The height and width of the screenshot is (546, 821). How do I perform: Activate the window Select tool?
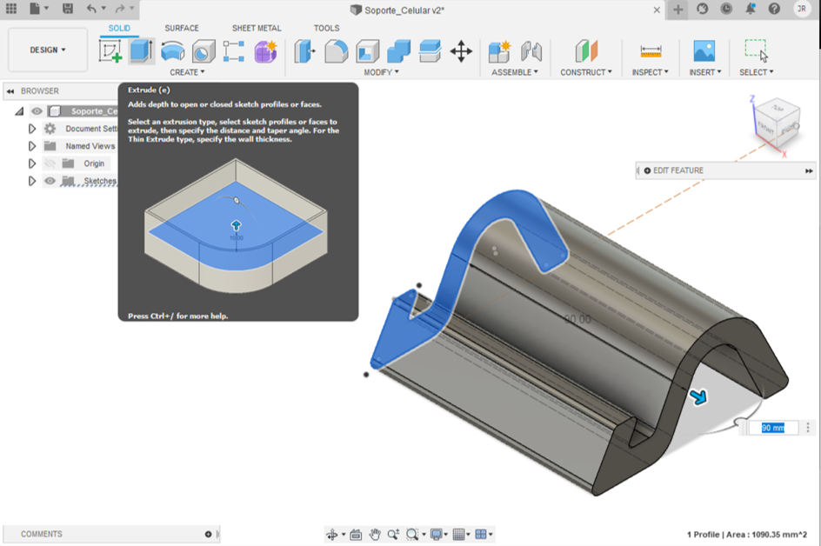(756, 50)
